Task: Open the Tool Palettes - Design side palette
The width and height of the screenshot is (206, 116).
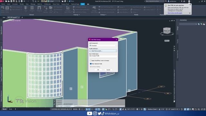Action: [x=1, y=52]
